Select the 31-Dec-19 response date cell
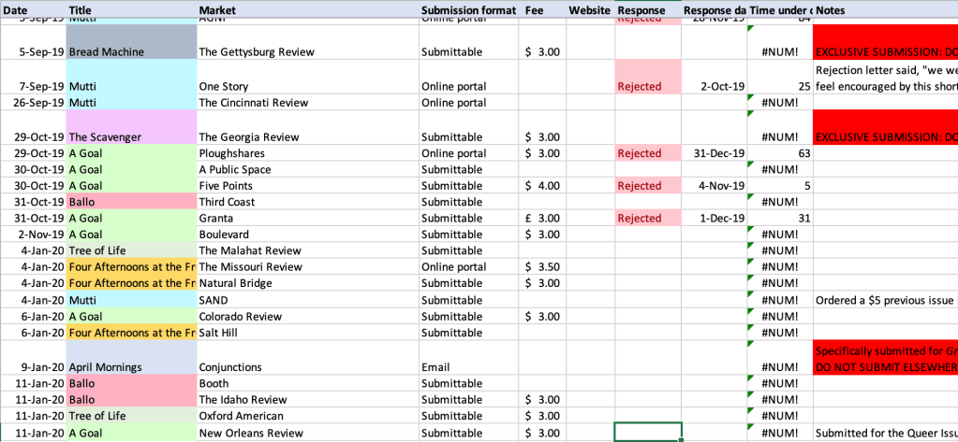The height and width of the screenshot is (442, 958). tap(715, 153)
